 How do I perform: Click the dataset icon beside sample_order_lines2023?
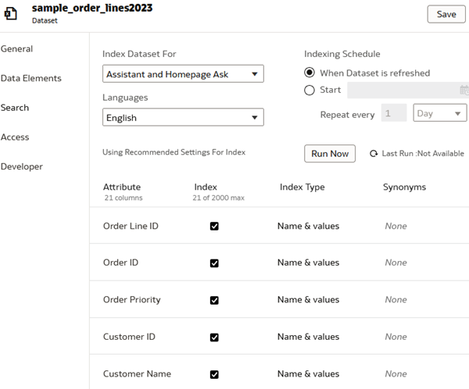11,14
